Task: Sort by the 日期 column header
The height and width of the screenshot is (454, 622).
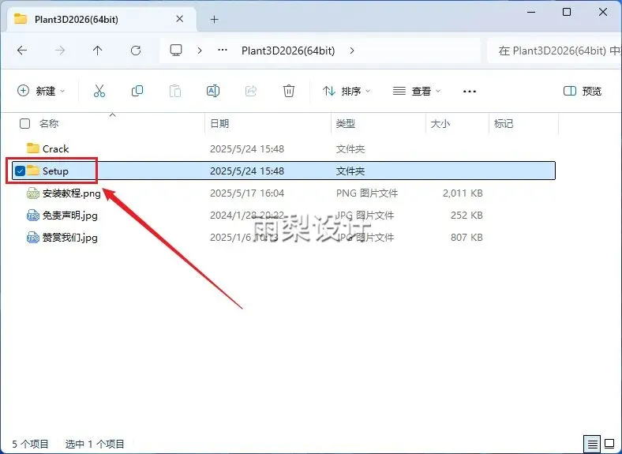Action: (219, 123)
